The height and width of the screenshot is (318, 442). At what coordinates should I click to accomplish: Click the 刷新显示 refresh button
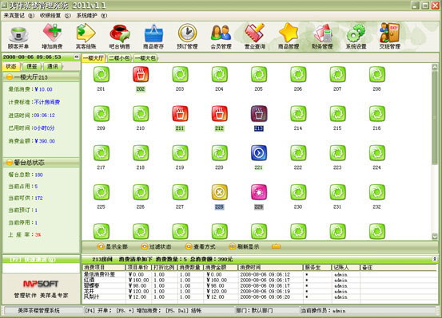(x=244, y=246)
